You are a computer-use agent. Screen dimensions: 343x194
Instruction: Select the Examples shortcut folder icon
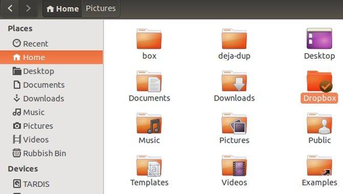click(319, 165)
